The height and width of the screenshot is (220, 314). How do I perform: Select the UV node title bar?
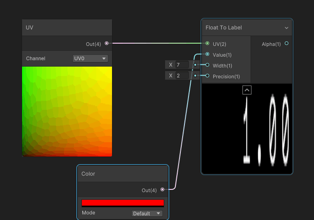[x=67, y=27]
